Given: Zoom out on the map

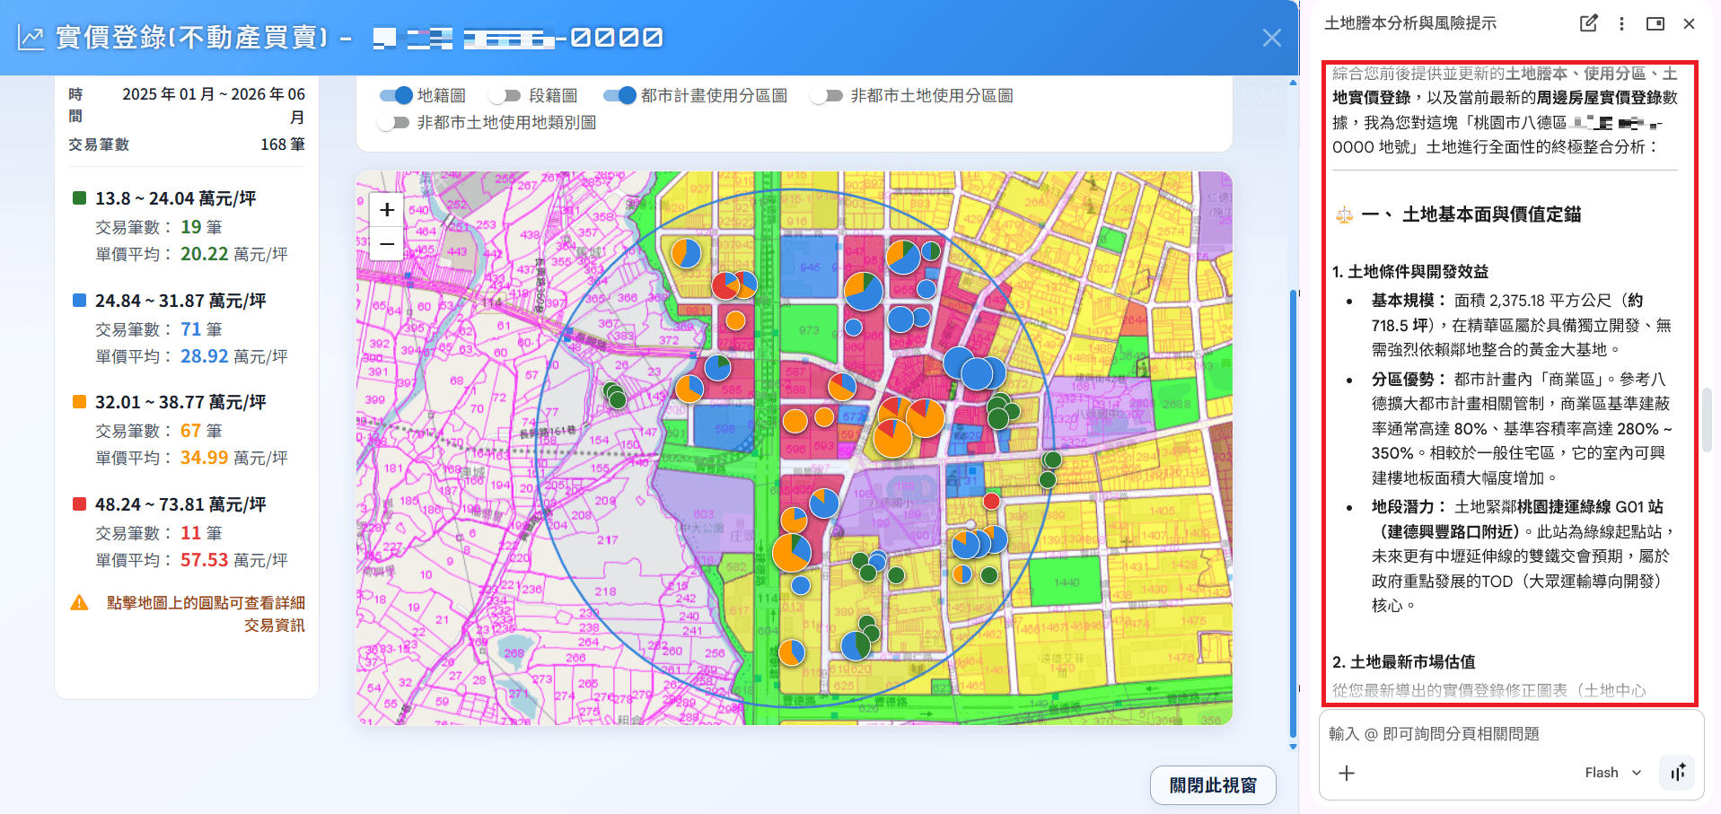Looking at the screenshot, I should (387, 243).
